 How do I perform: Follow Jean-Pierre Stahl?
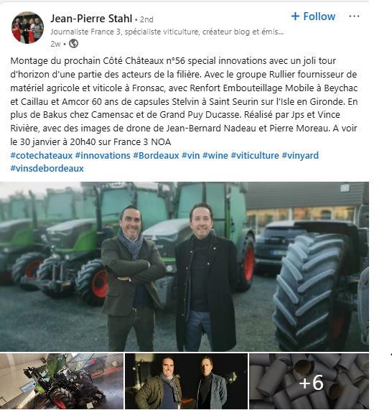[313, 17]
